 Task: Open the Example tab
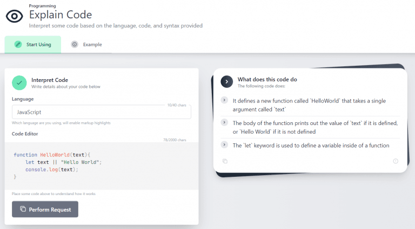pos(86,44)
